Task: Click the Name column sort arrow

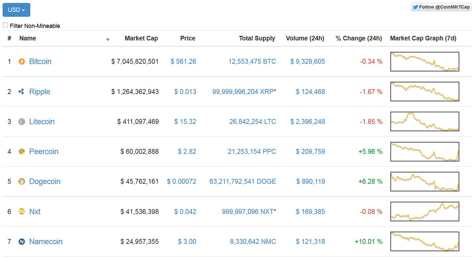Action: (108, 40)
